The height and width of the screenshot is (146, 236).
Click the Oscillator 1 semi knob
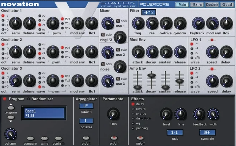click(16, 23)
